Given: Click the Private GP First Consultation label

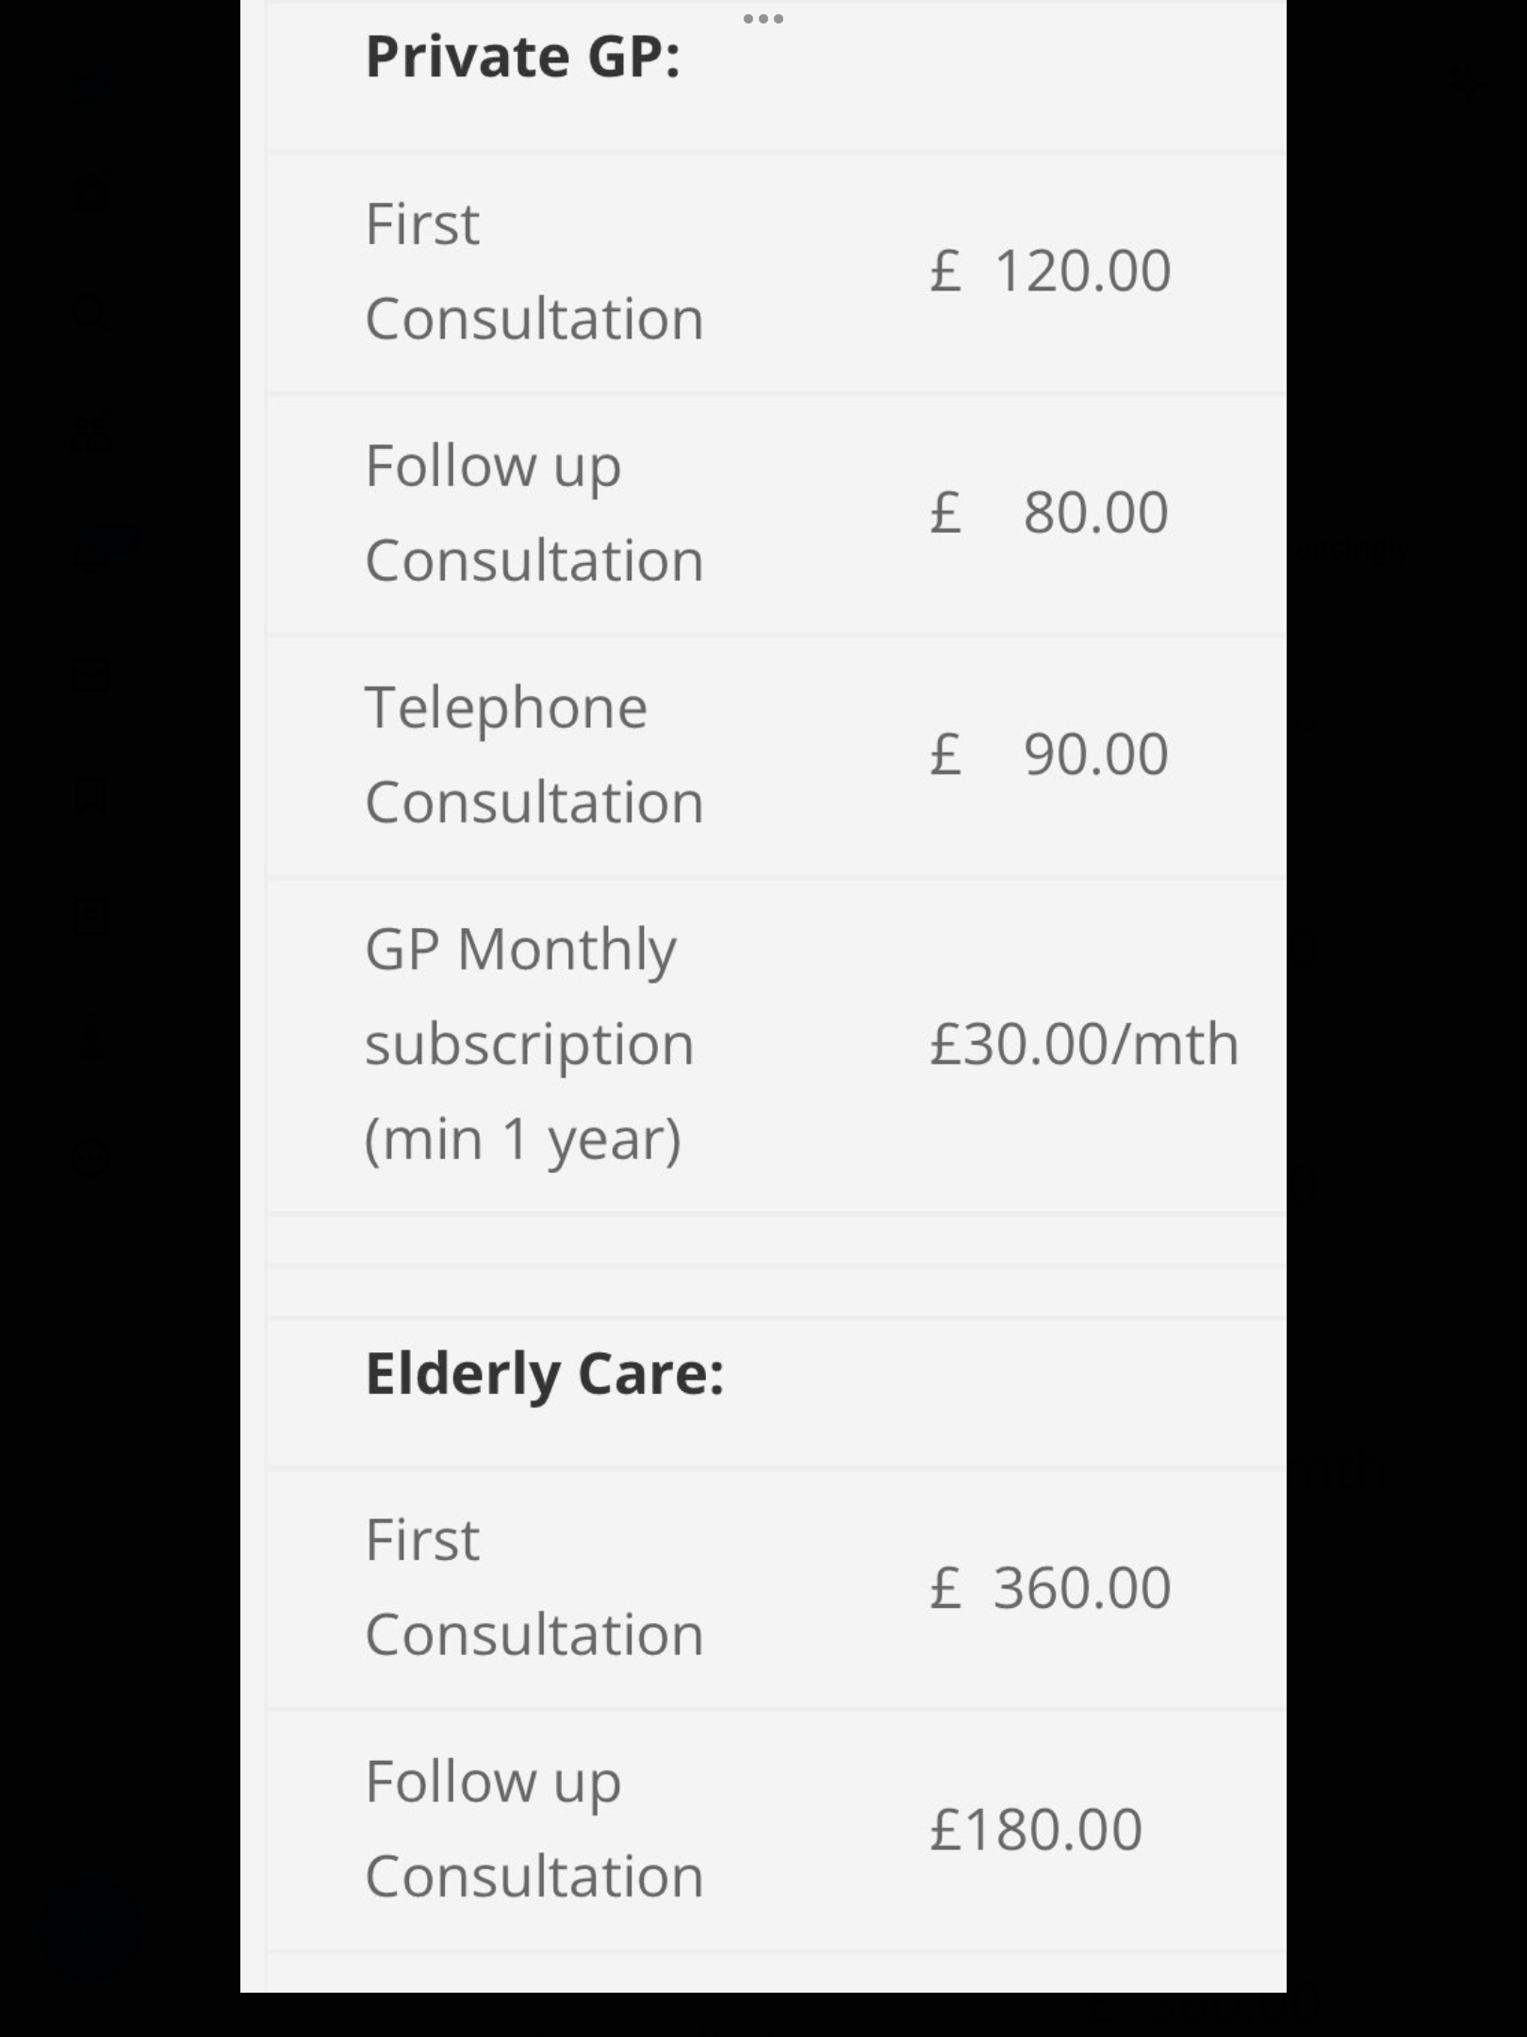Looking at the screenshot, I should tap(534, 272).
